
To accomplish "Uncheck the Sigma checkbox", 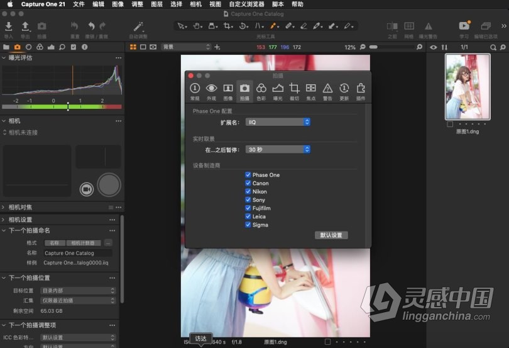I will [248, 225].
